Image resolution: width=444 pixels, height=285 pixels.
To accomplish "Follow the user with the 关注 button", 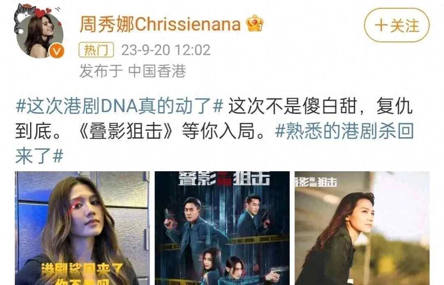I will pos(396,25).
